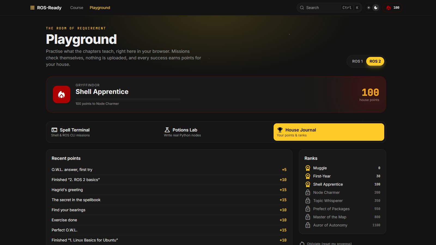Click the medal icon next to Muggle
This screenshot has width=436, height=245.
tap(308, 168)
